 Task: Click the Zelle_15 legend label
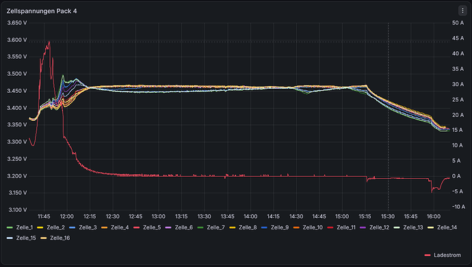click(26, 238)
